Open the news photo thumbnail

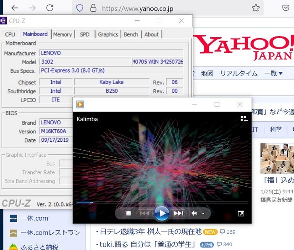coord(277,159)
